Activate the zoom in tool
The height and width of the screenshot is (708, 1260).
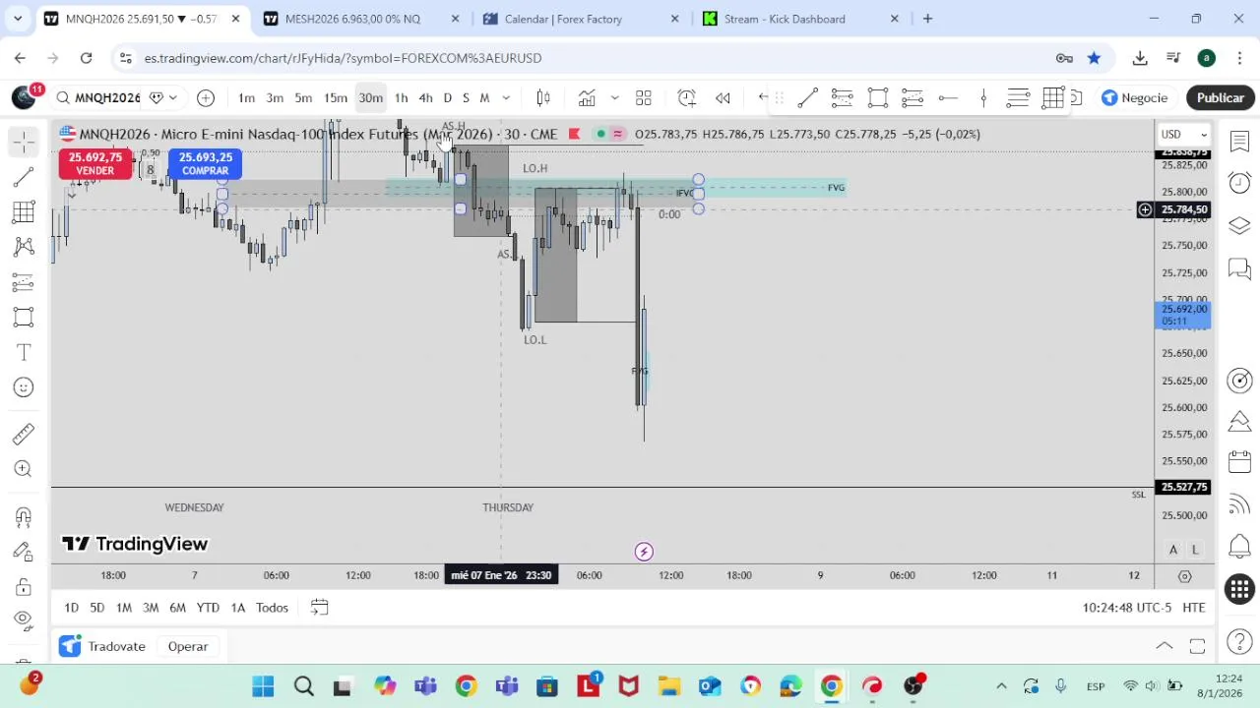24,469
